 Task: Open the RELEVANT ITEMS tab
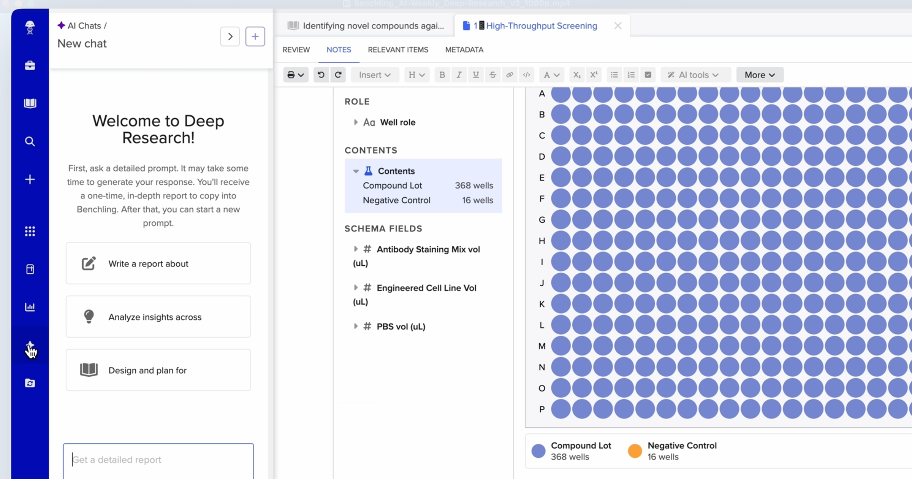pos(398,50)
